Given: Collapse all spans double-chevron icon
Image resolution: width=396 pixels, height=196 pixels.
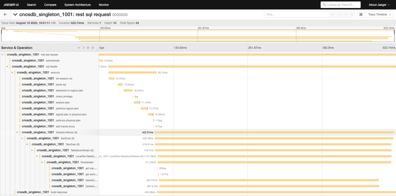Looking at the screenshot, I should (93, 48).
